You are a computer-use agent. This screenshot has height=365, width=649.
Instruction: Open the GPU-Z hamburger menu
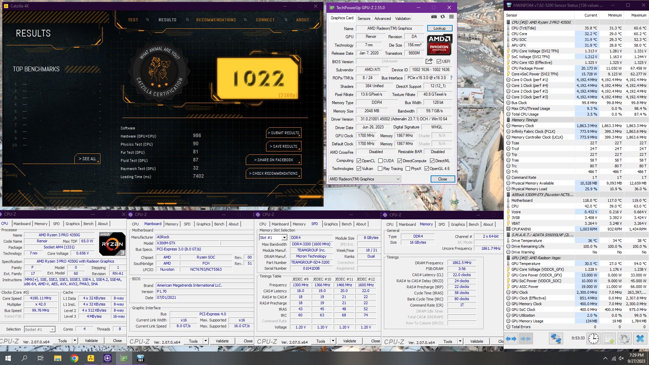[451, 17]
